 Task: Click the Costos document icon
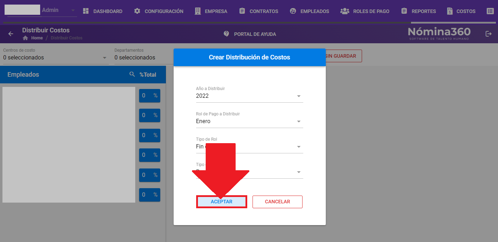(450, 11)
